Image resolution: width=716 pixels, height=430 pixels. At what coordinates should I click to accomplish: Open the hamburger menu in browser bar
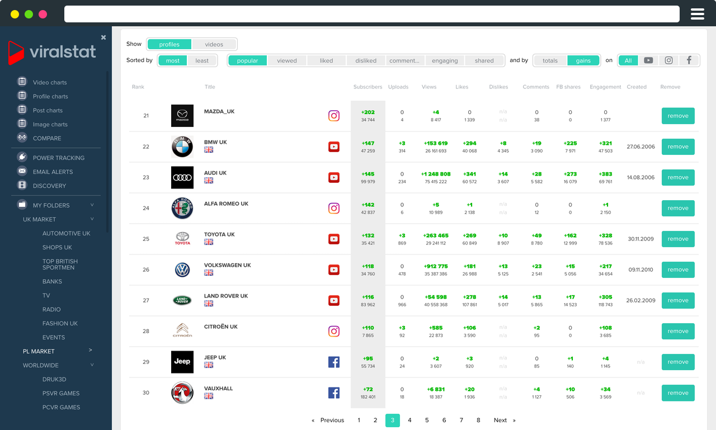(698, 14)
